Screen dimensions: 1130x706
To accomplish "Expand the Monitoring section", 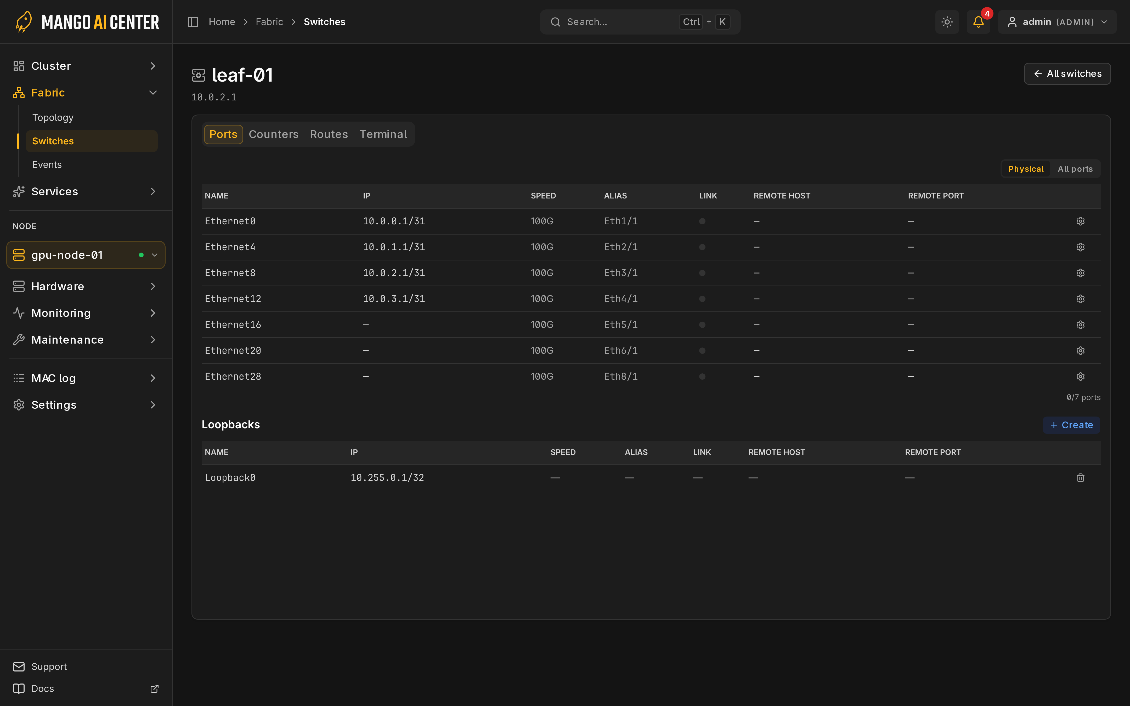I will coord(86,313).
